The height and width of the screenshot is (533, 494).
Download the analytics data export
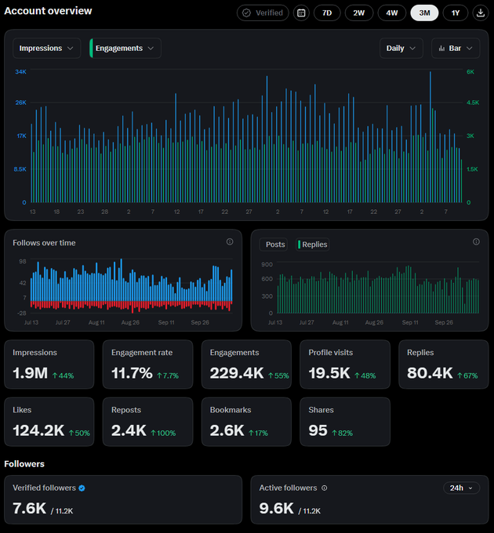pyautogui.click(x=480, y=13)
